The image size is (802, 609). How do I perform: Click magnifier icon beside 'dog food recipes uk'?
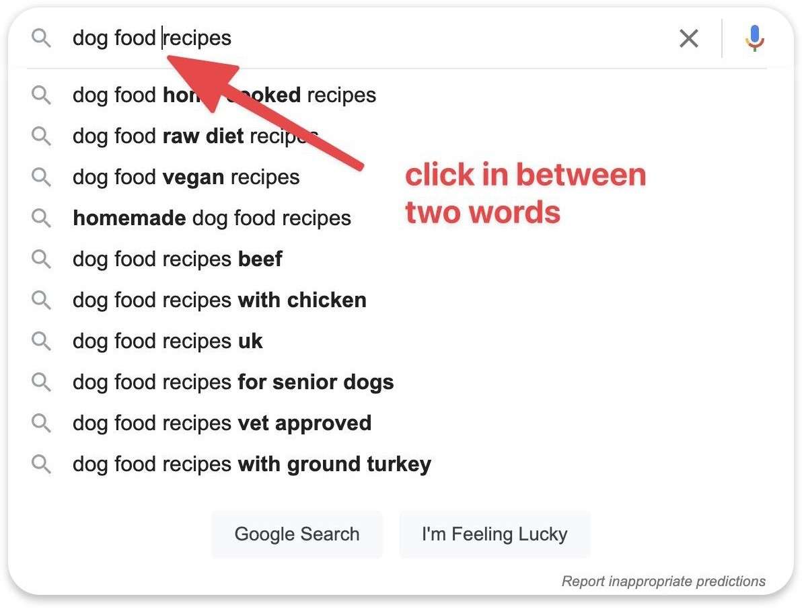[x=42, y=341]
